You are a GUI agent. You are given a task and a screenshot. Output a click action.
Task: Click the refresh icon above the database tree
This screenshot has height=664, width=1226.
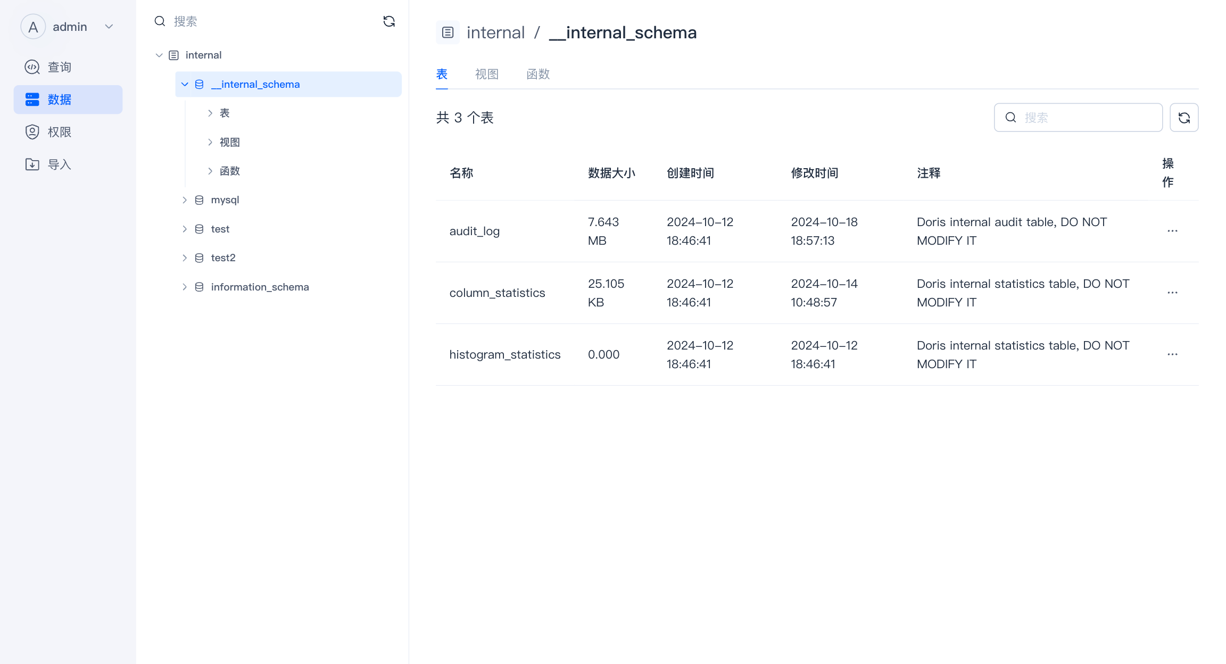389,21
